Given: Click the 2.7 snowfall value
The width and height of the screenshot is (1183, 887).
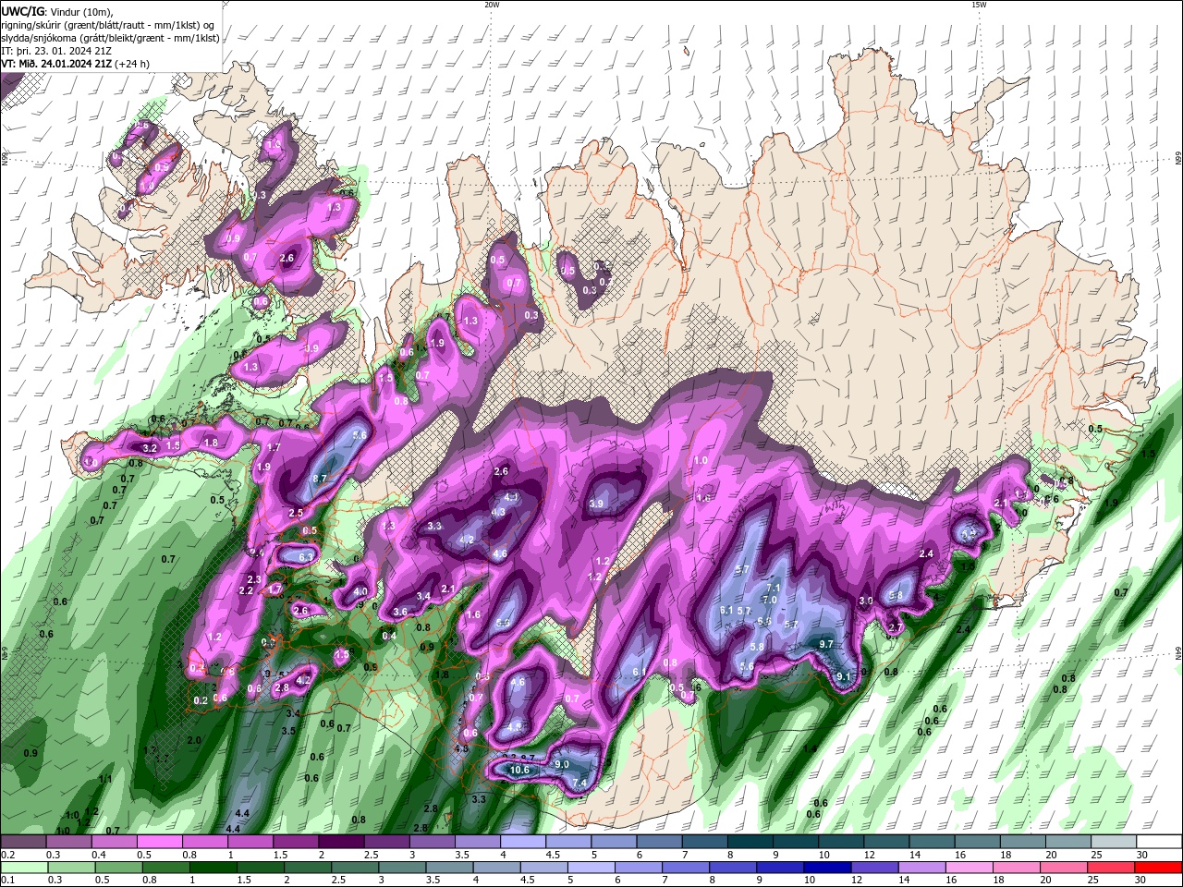Looking at the screenshot, I should (895, 627).
